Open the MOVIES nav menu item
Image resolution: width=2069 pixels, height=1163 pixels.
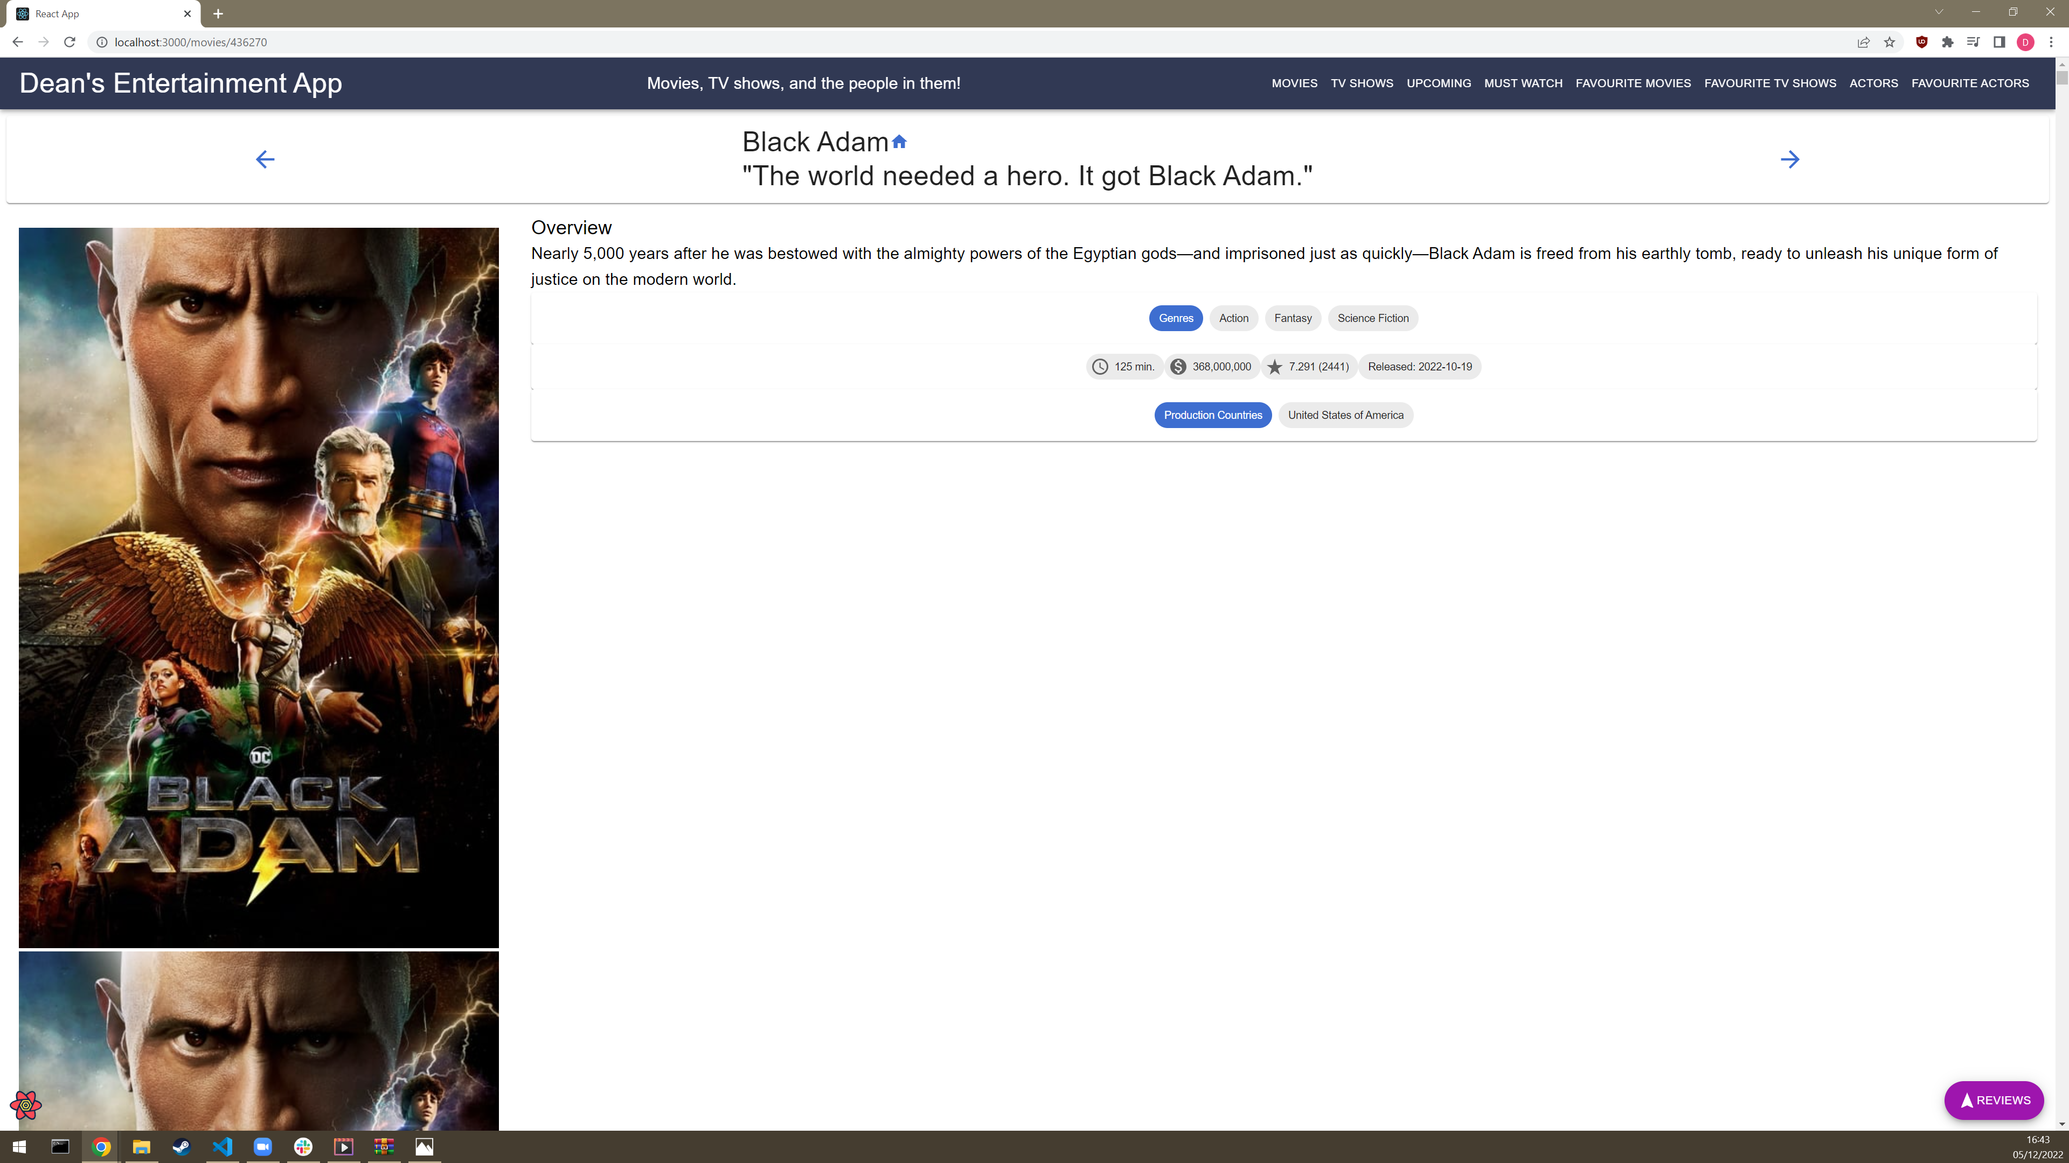[x=1294, y=83]
